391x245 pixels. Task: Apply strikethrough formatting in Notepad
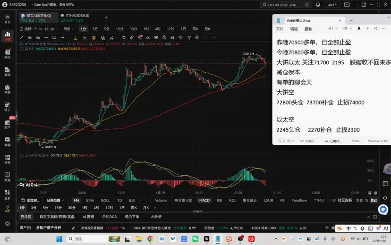375,29
